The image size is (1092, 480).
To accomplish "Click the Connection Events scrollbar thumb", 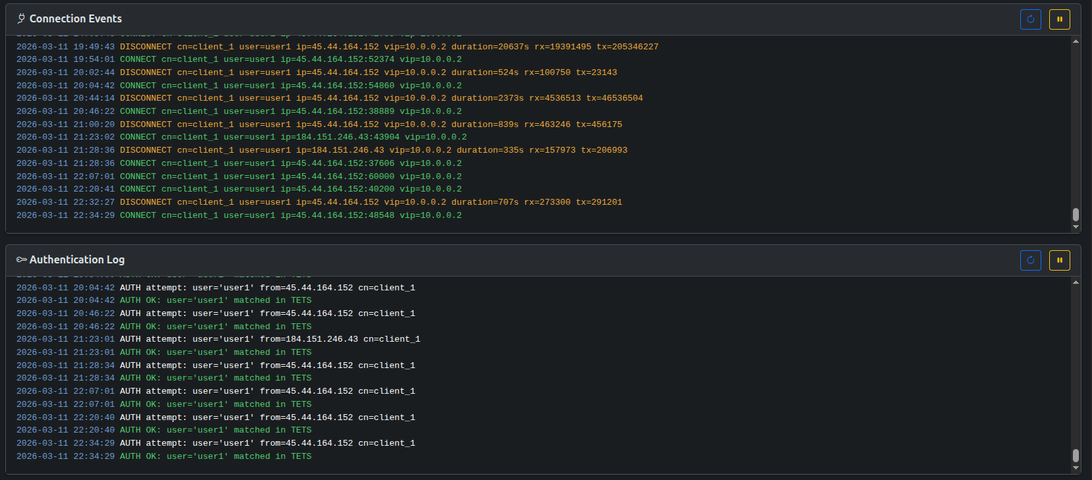I will 1076,215.
